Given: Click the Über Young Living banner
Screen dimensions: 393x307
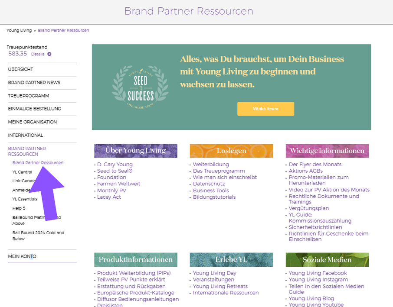Looking at the screenshot, I should click(x=136, y=151).
